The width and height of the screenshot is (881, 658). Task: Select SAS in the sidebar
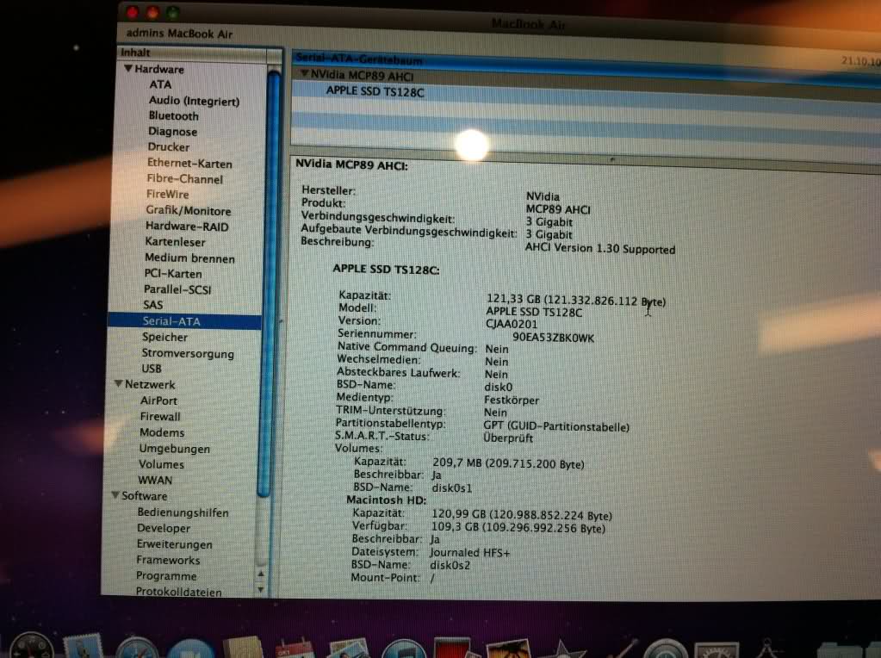pos(152,305)
